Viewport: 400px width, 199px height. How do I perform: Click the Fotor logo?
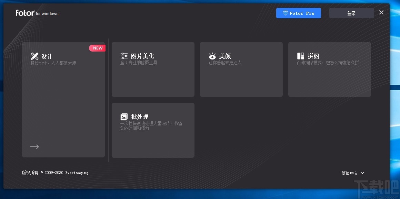[x=25, y=13]
